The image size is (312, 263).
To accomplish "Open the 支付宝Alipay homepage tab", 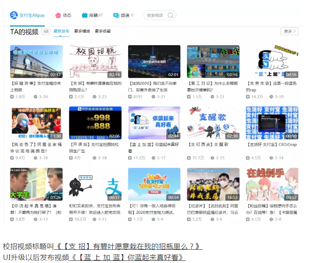I will click(x=27, y=15).
